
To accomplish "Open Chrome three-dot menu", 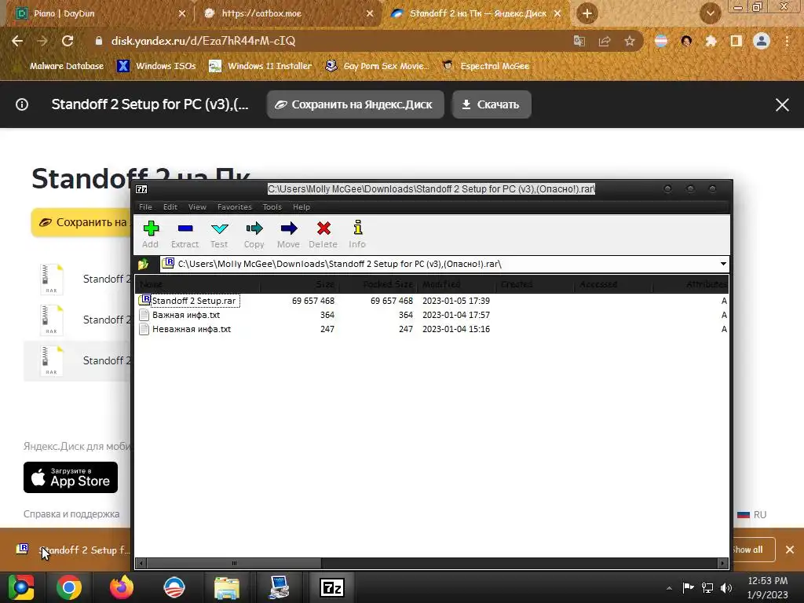I will coord(787,41).
